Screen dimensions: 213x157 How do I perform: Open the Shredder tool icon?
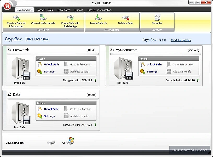pos(157,18)
